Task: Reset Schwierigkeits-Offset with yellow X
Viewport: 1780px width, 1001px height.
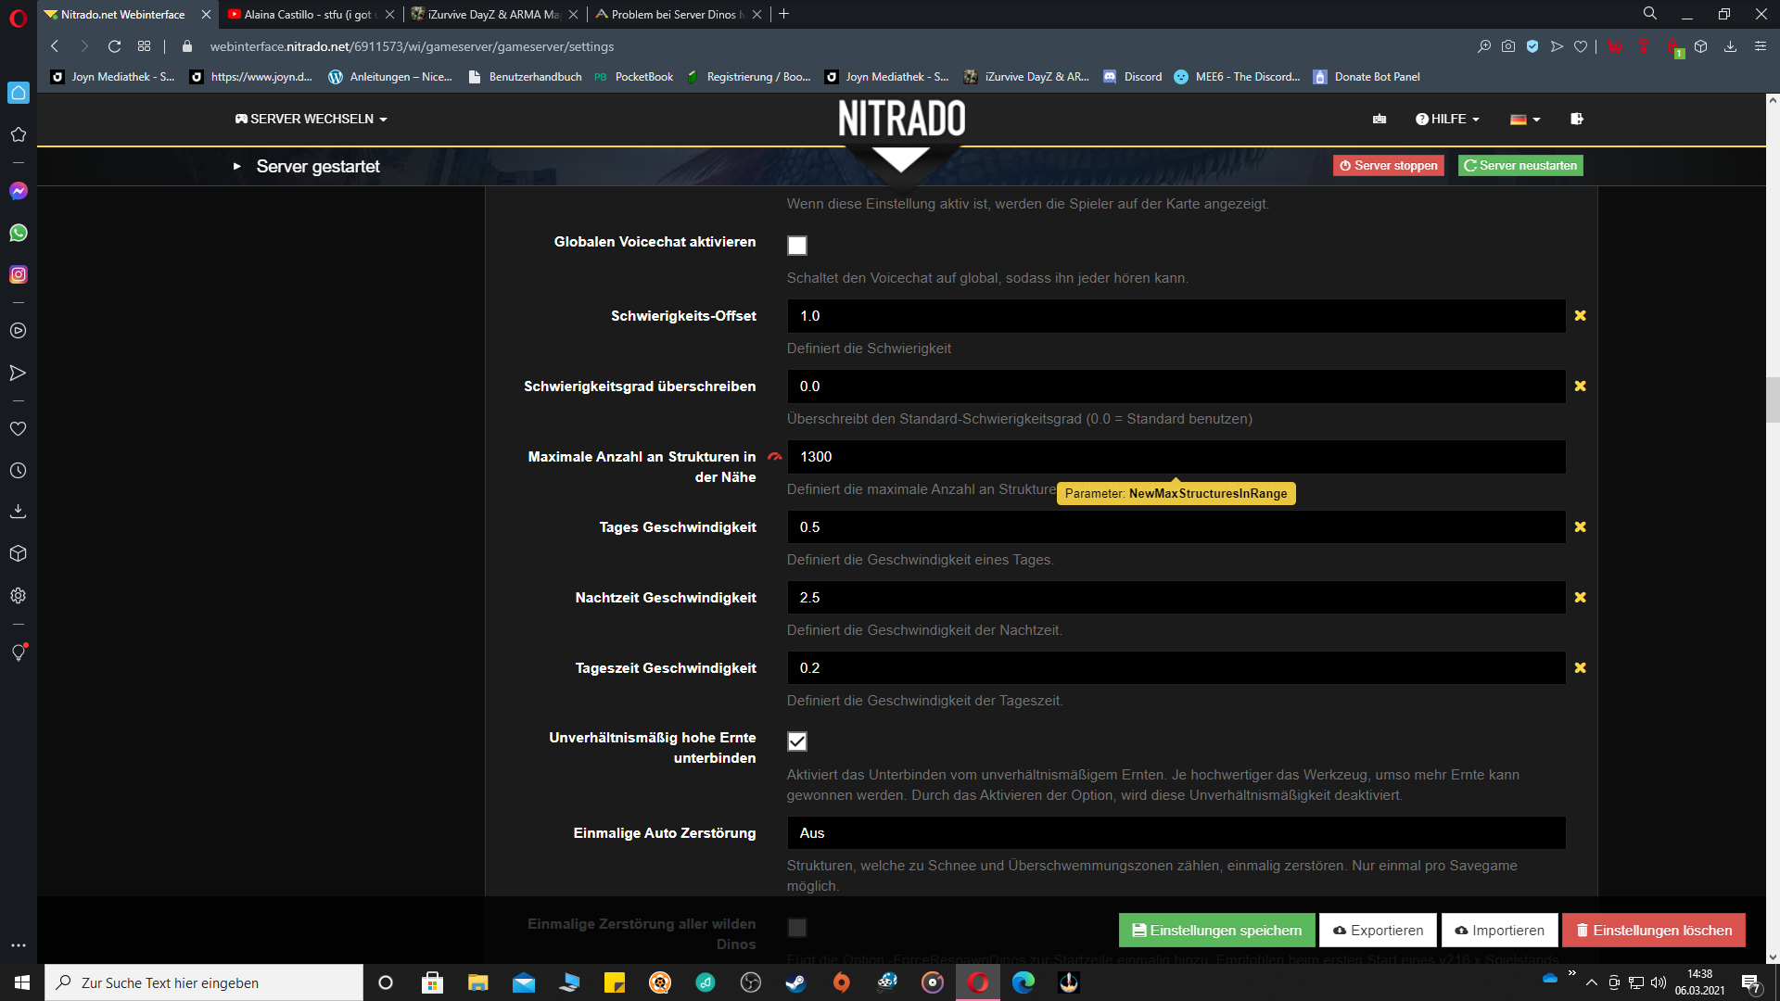Action: coord(1581,316)
